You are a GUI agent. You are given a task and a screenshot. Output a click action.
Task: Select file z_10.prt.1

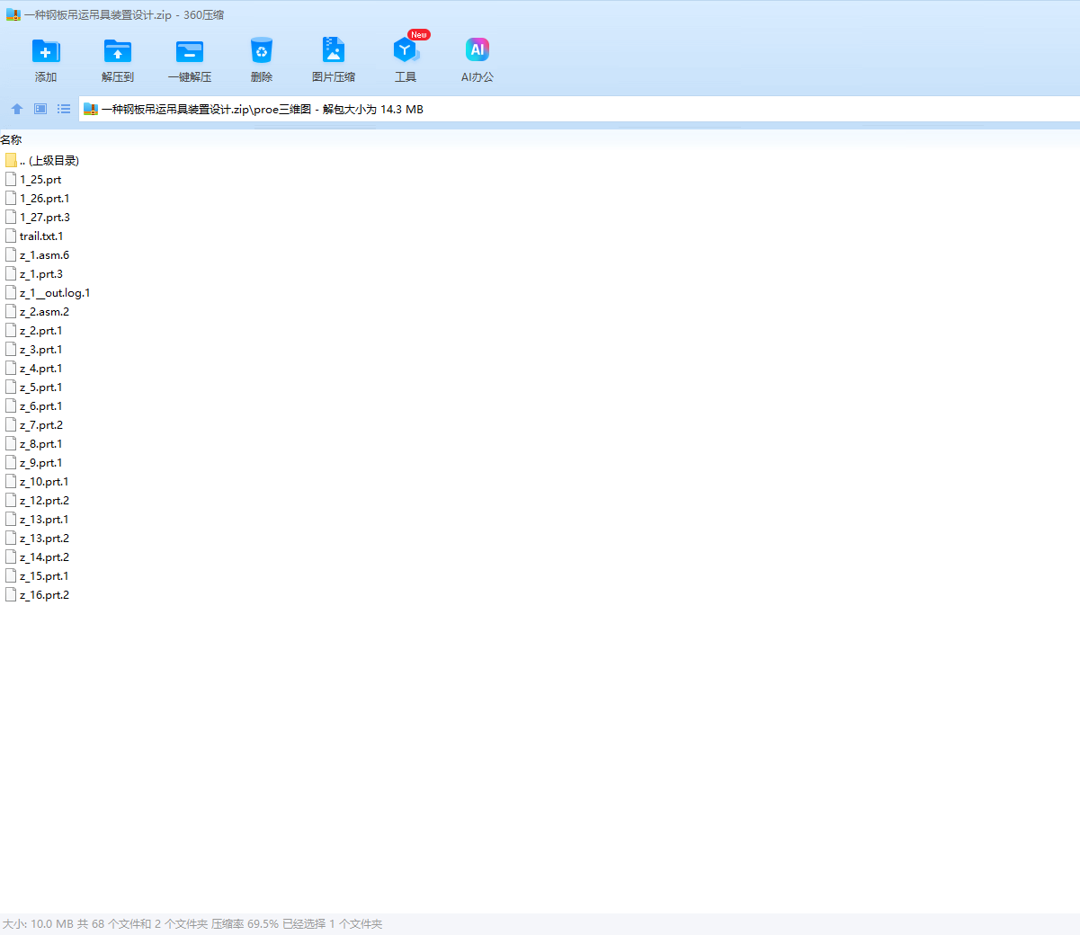click(37, 481)
